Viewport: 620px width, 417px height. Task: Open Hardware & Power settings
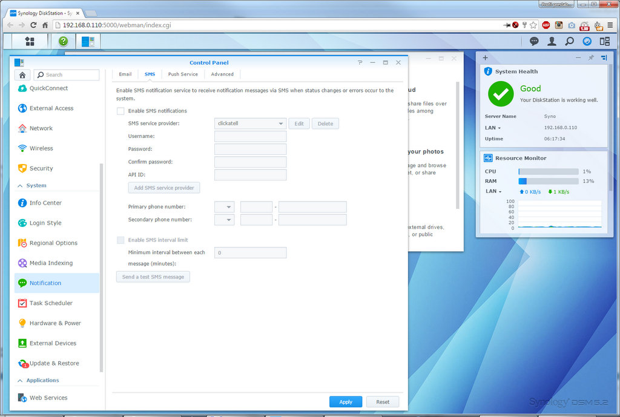(x=57, y=323)
